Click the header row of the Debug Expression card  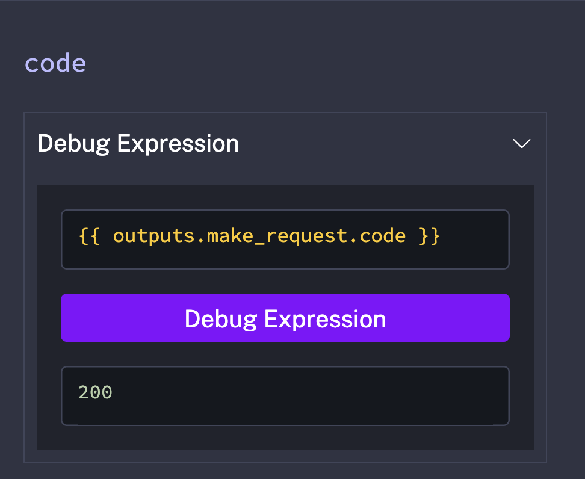point(361,144)
